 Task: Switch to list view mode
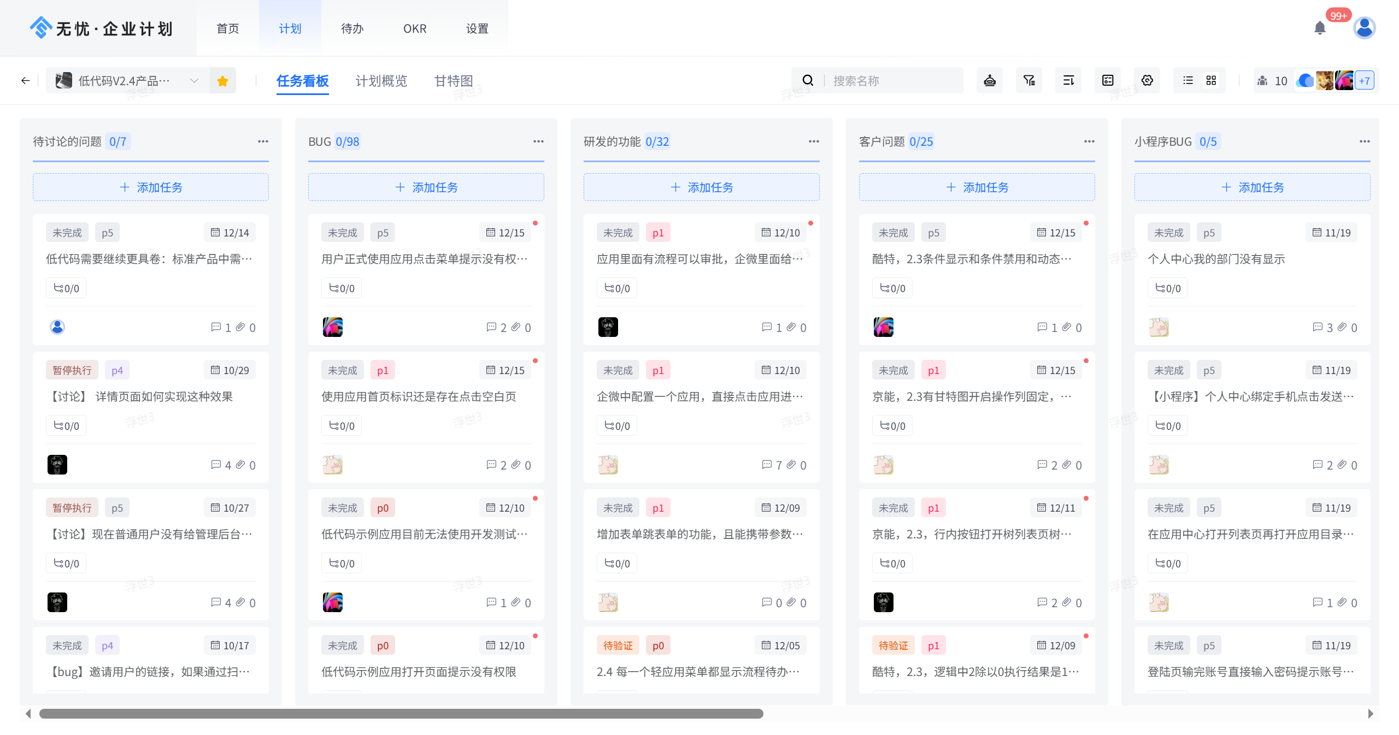(x=1188, y=81)
